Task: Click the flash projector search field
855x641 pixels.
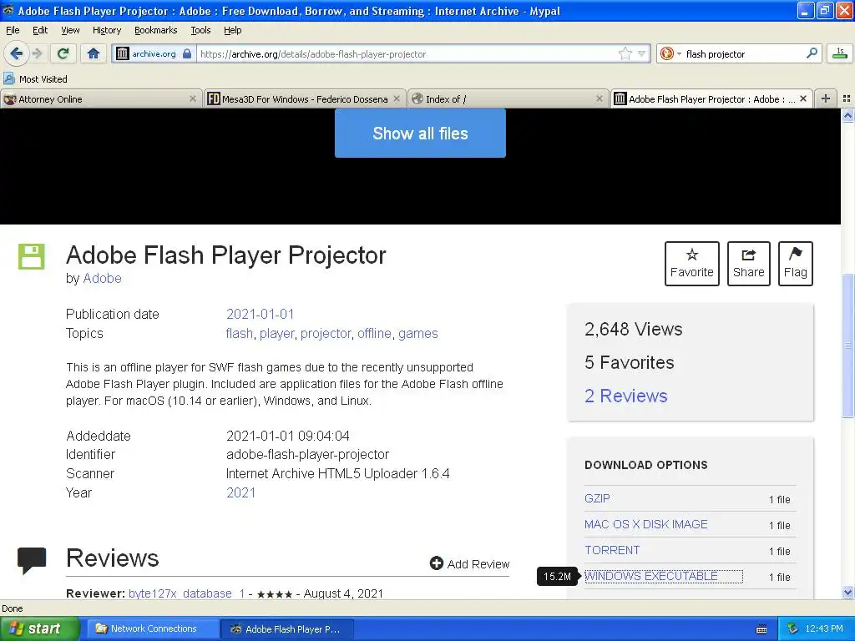Action: pyautogui.click(x=744, y=53)
